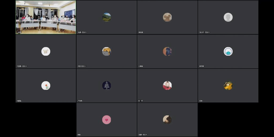Select the dark Christmas tree avatar
Viewport: 274px width, 137px height.
point(106,85)
